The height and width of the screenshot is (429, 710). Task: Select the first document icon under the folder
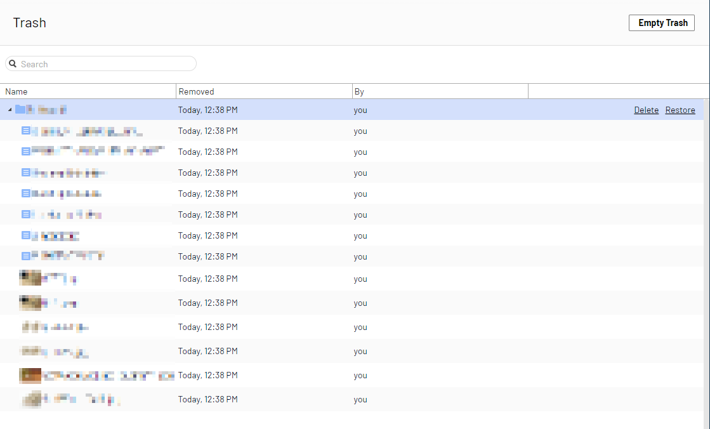26,131
